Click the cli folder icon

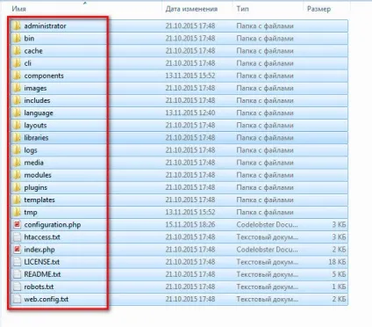coord(17,63)
